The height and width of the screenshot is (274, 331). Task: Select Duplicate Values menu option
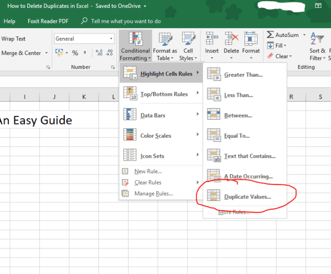(247, 197)
